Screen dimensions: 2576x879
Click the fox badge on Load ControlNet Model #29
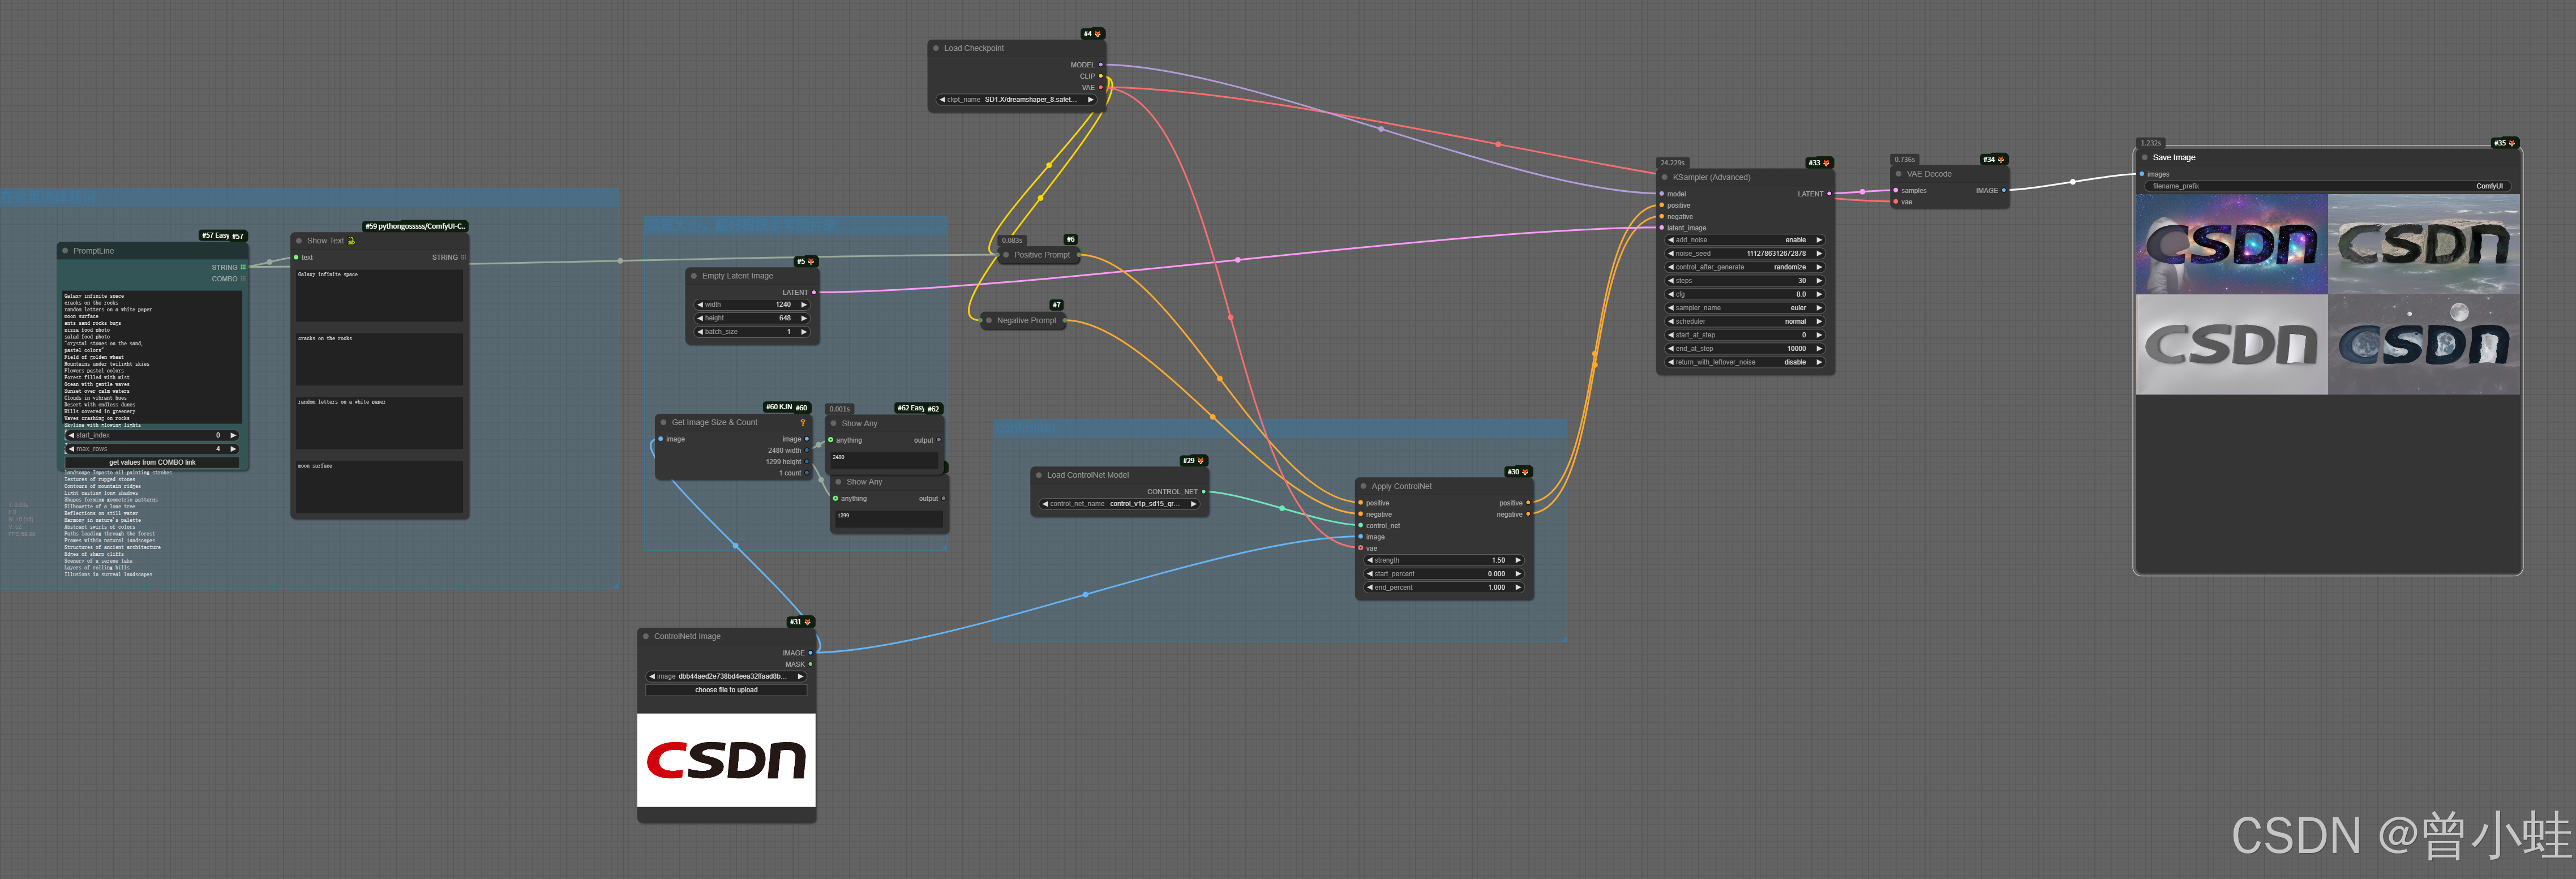(1201, 461)
